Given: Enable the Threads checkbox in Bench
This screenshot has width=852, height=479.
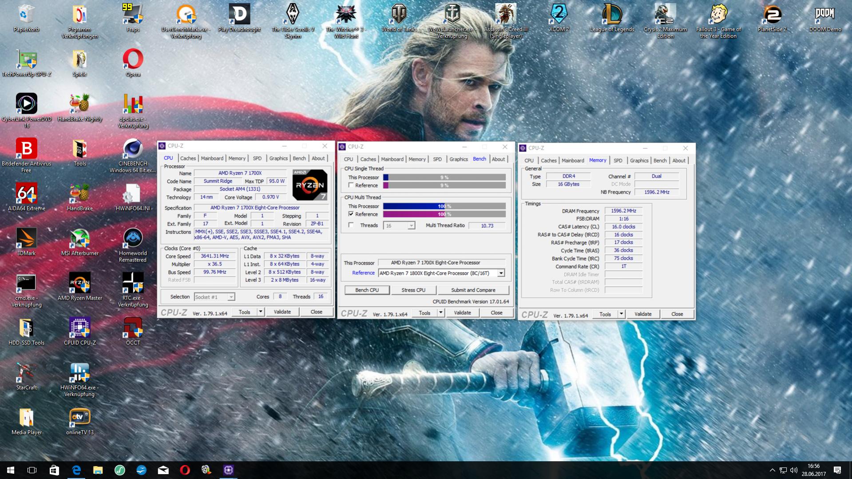Looking at the screenshot, I should pos(351,225).
